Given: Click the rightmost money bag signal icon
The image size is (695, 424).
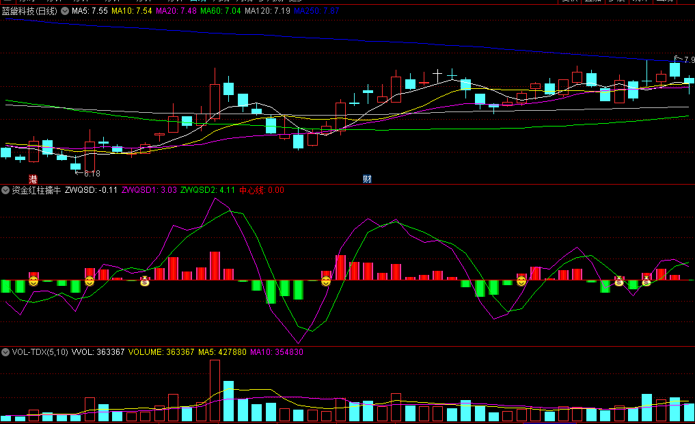Looking at the screenshot, I should pyautogui.click(x=646, y=281).
